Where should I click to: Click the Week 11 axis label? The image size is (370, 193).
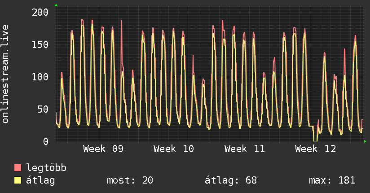point(244,149)
